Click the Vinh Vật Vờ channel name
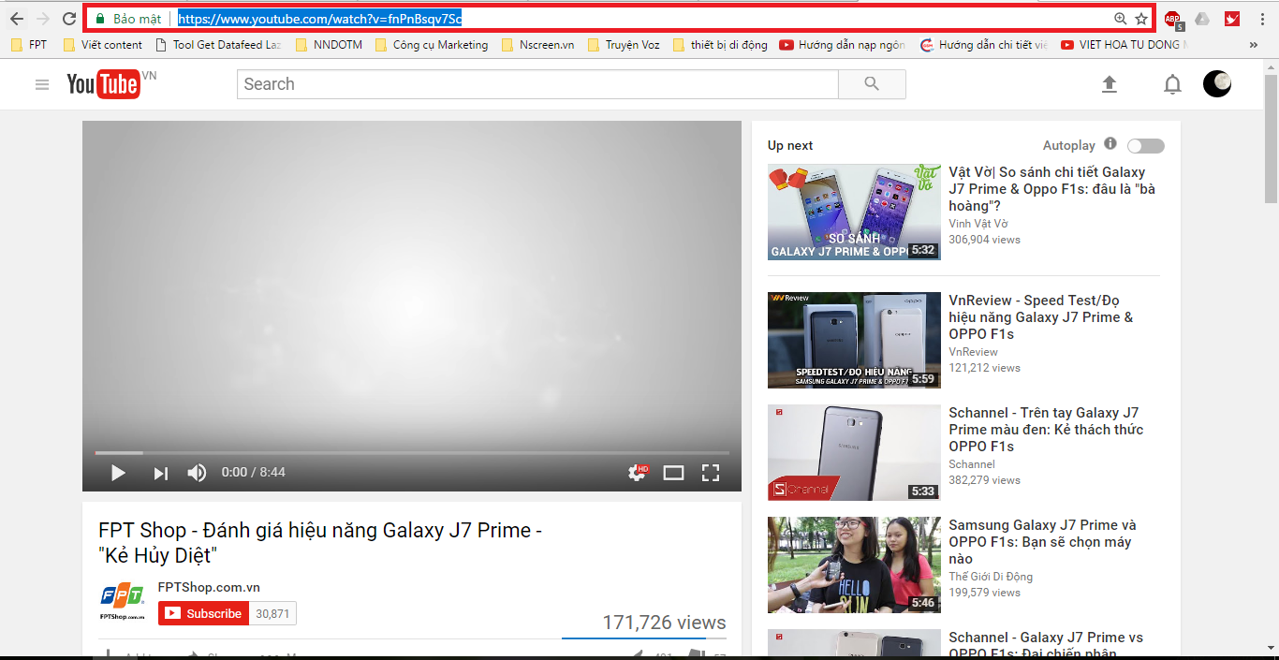Viewport: 1279px width, 660px height. pyautogui.click(x=978, y=224)
